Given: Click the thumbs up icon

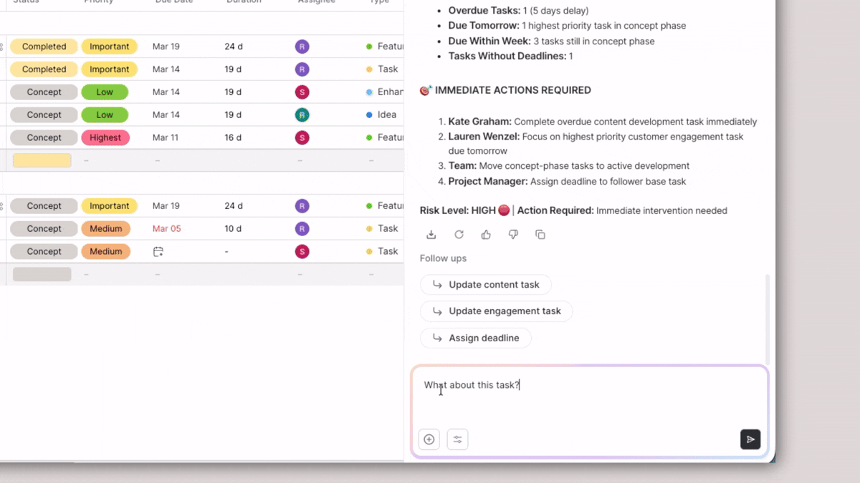Looking at the screenshot, I should 486,235.
